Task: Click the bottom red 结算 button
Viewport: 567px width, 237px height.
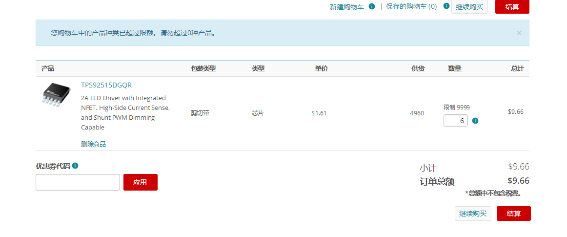Action: (x=513, y=214)
